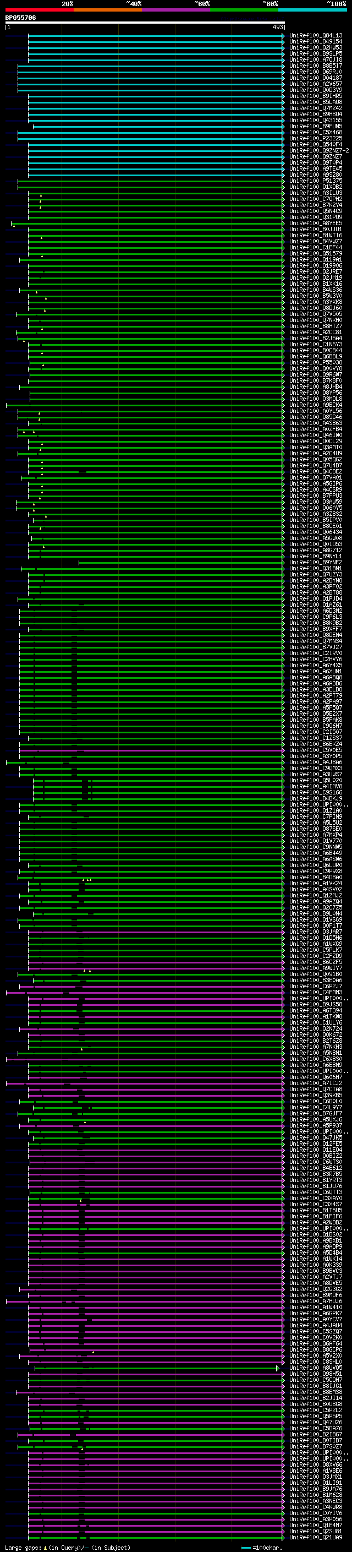The image size is (352, 1552).
Task: Click the UniRef100_Q8YP56 entry
Action: (316, 393)
